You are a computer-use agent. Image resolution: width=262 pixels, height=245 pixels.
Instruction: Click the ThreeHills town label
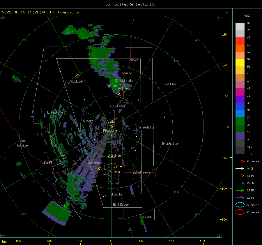(x=146, y=127)
